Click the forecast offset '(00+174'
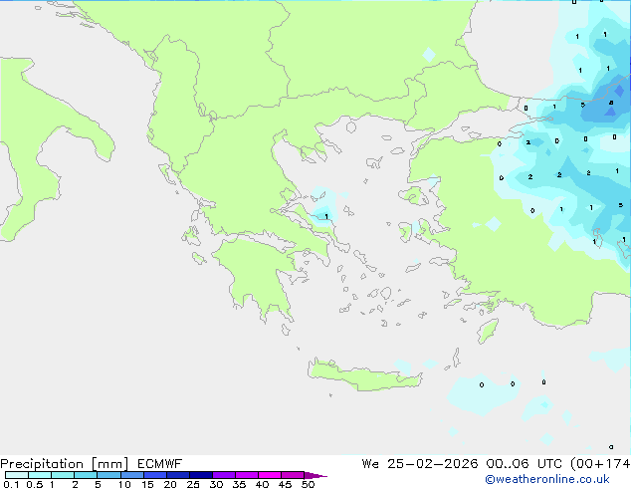Screen dimensions: 631x488 coord(600,464)
